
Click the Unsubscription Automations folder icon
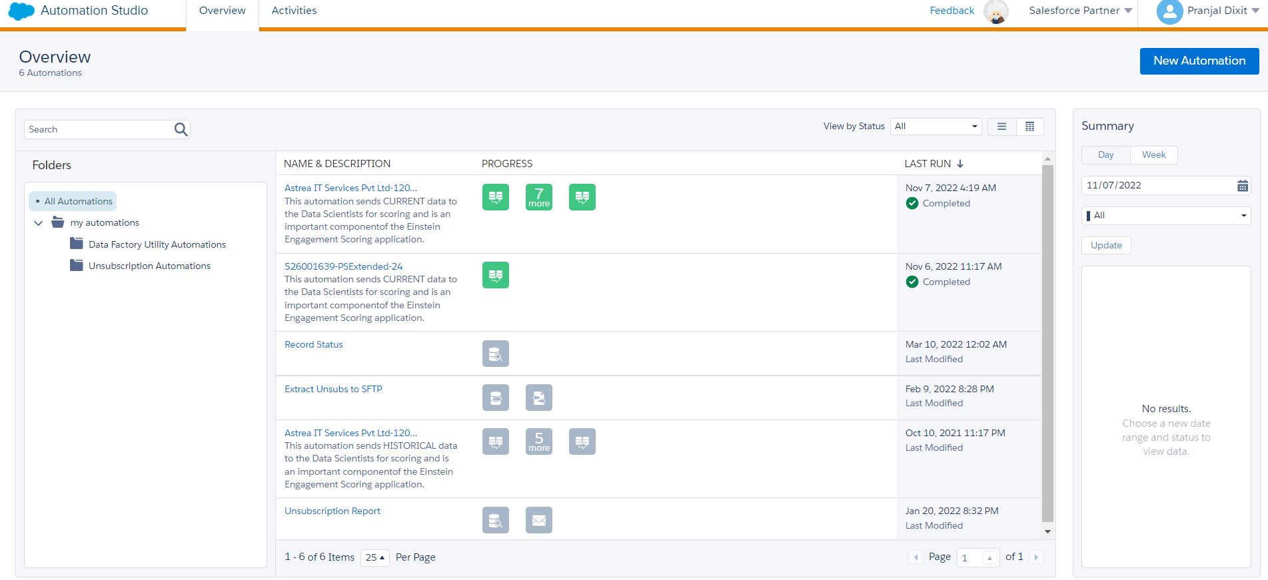click(x=77, y=265)
